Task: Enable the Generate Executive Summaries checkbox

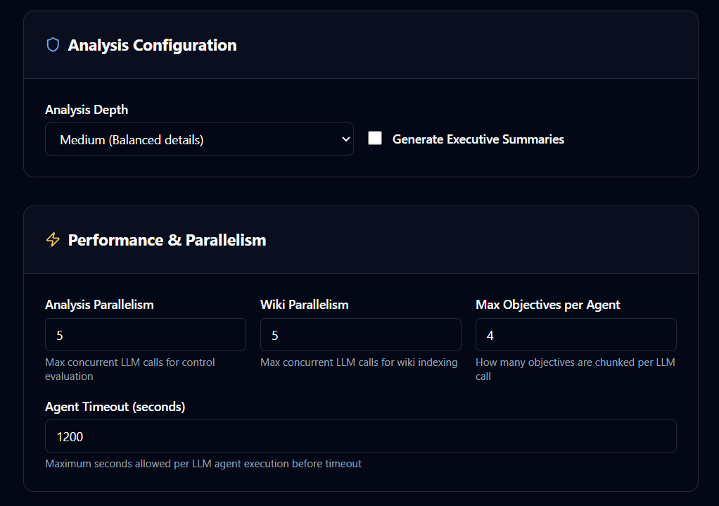Action: coord(375,138)
